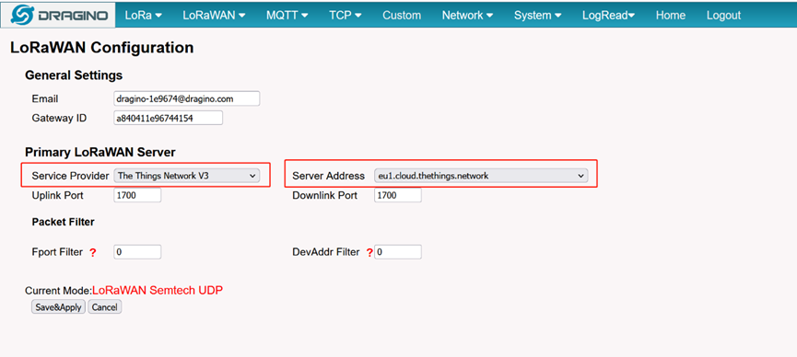Click the Email input field
797x357 pixels.
[186, 98]
